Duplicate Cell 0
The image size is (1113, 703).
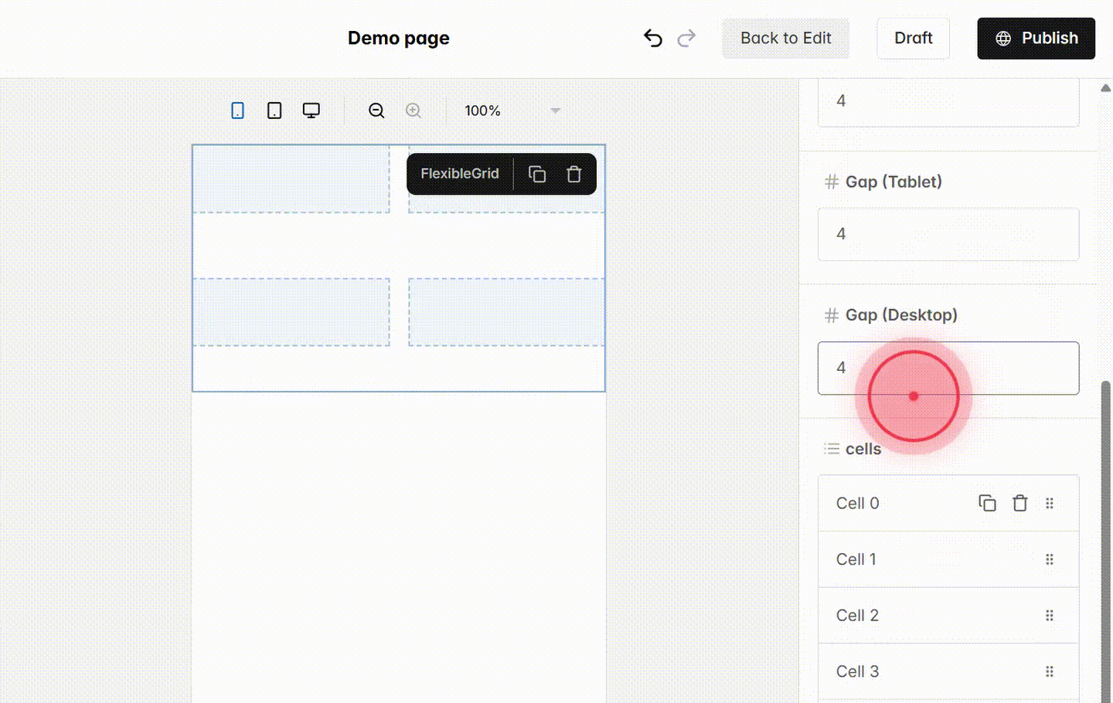(x=987, y=503)
